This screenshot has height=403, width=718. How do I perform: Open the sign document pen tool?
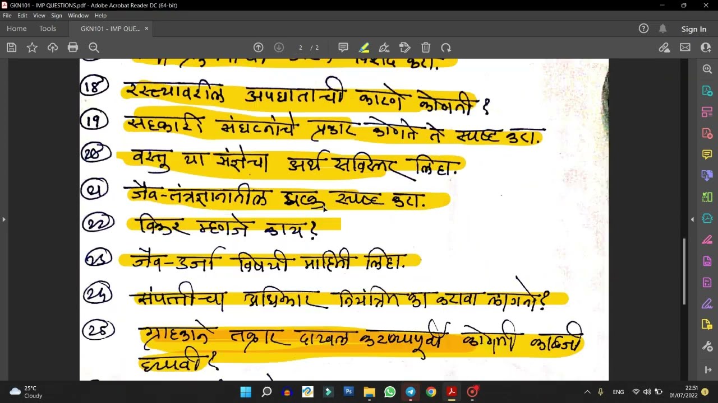[x=384, y=48]
